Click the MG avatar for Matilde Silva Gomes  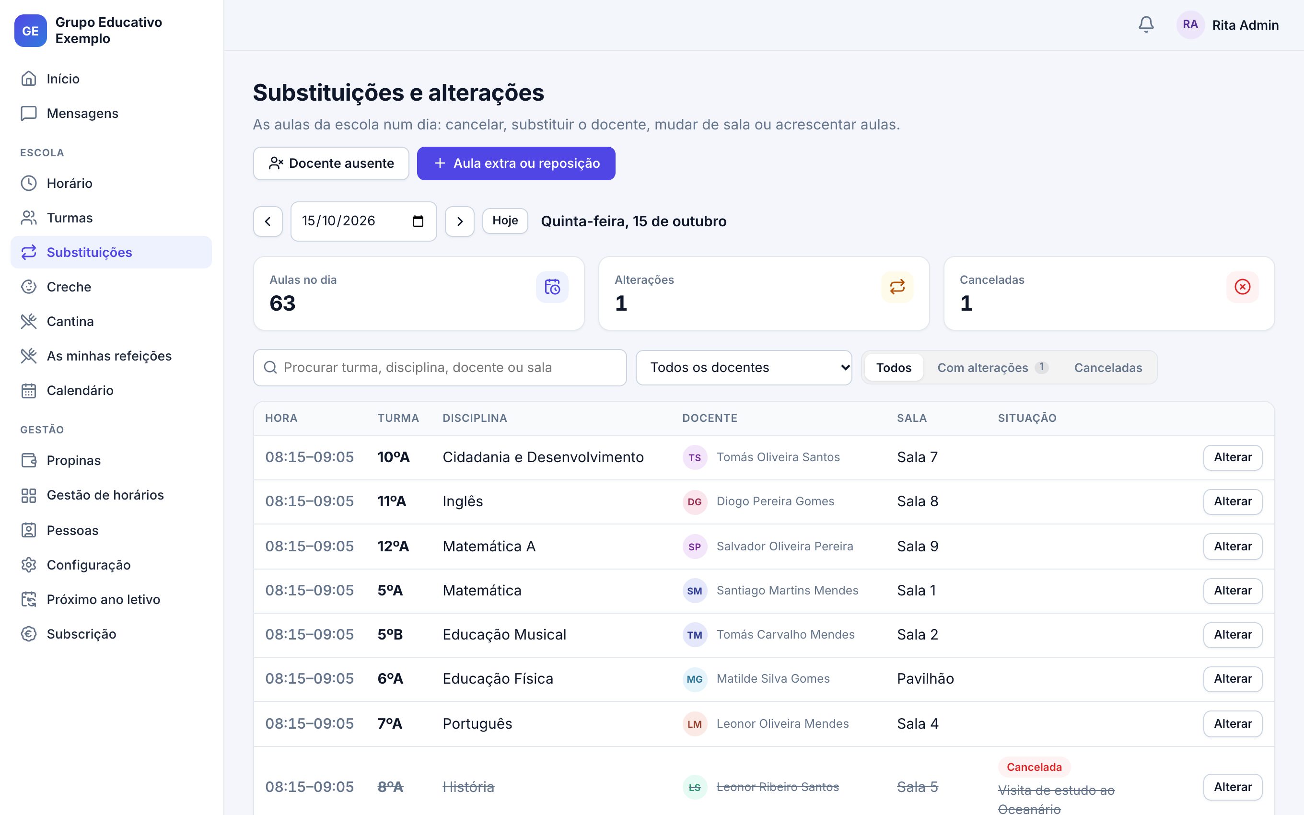(695, 679)
